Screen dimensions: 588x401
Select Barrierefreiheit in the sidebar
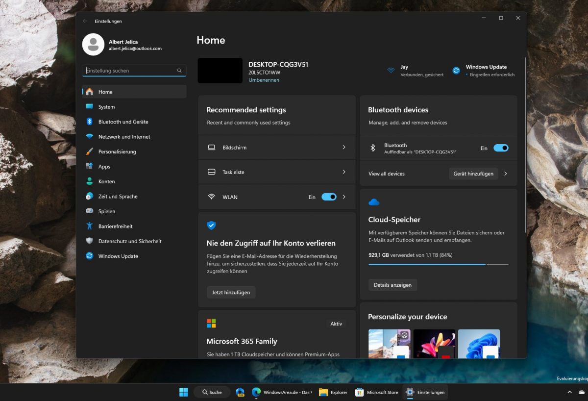[x=115, y=226]
